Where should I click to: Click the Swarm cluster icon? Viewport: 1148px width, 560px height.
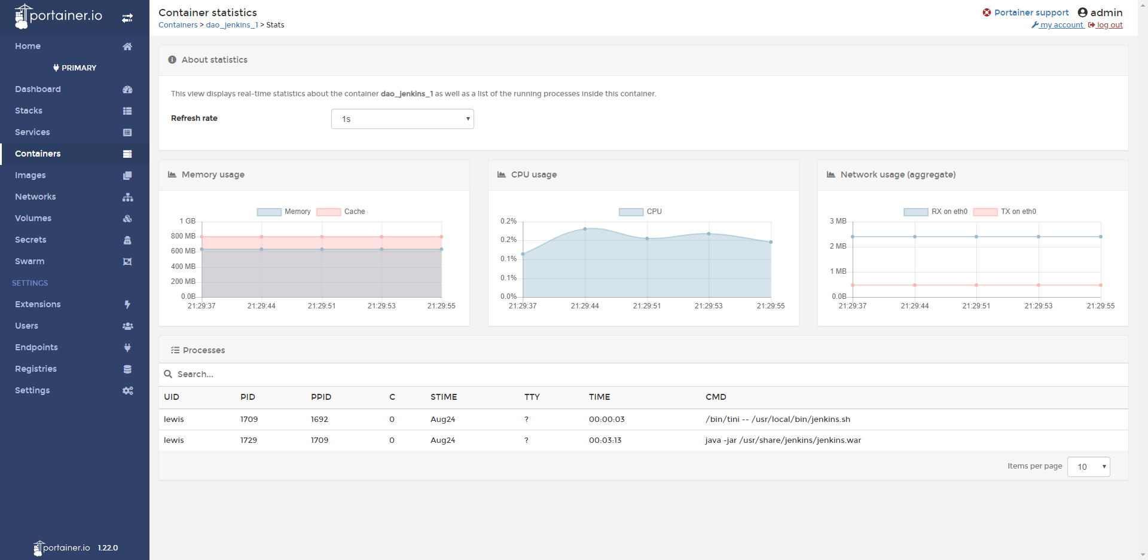pyautogui.click(x=127, y=261)
